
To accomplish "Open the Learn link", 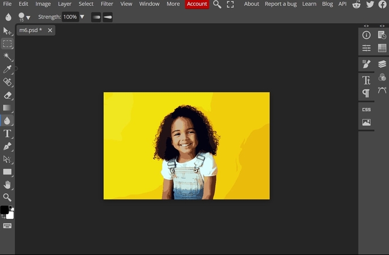I will tap(309, 4).
